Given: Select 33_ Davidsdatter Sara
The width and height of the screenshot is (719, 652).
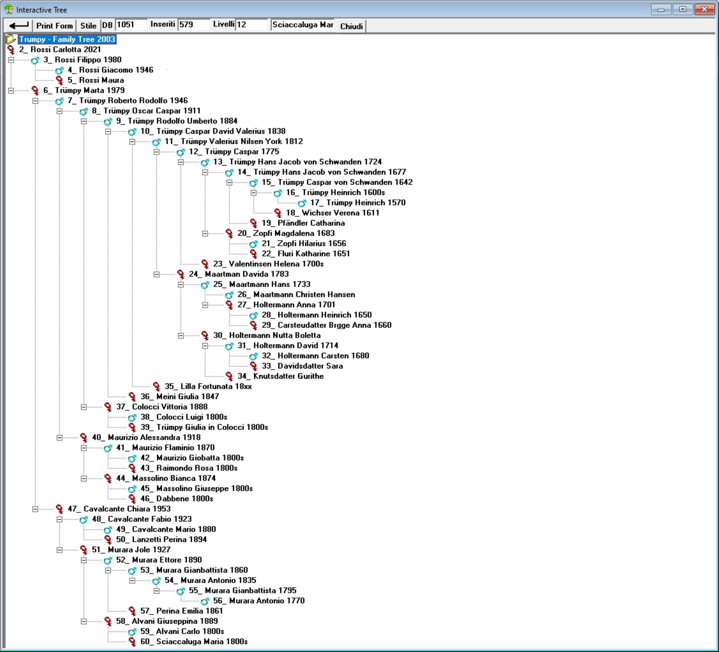Looking at the screenshot, I should pos(302,366).
